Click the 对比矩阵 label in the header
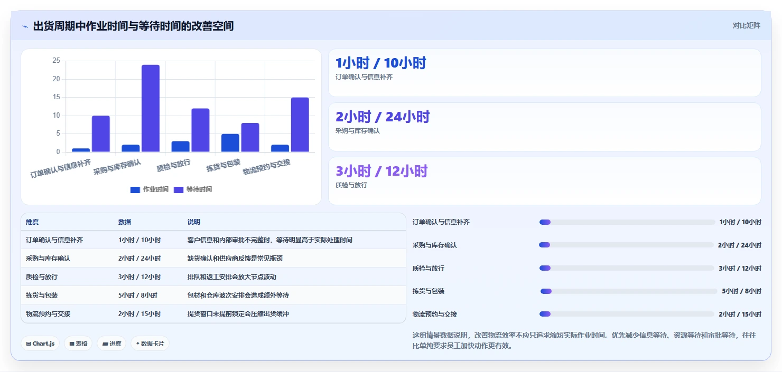Screen dimensions: 782x372 (746, 25)
